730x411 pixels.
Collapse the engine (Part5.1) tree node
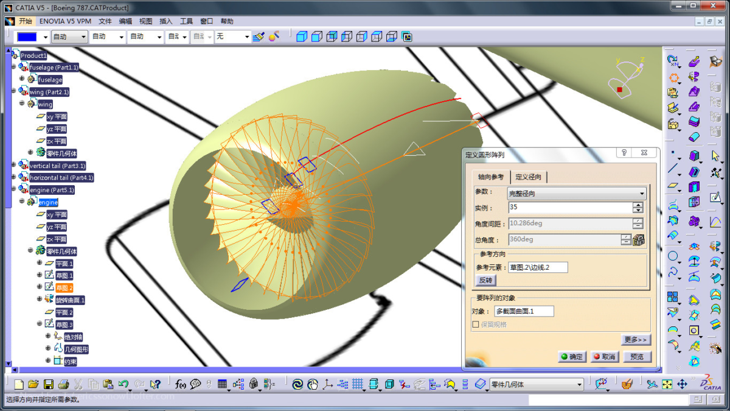[14, 189]
